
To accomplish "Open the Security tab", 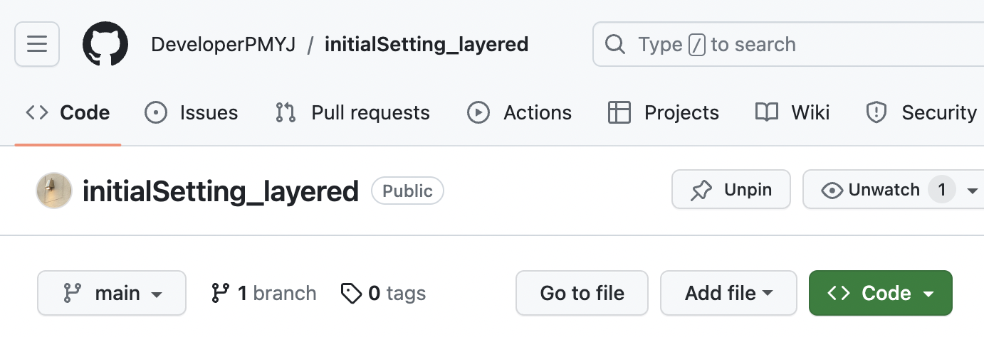I will [921, 112].
